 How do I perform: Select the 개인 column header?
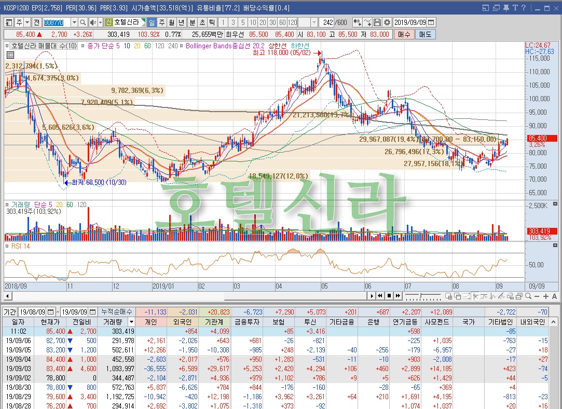pyautogui.click(x=151, y=322)
